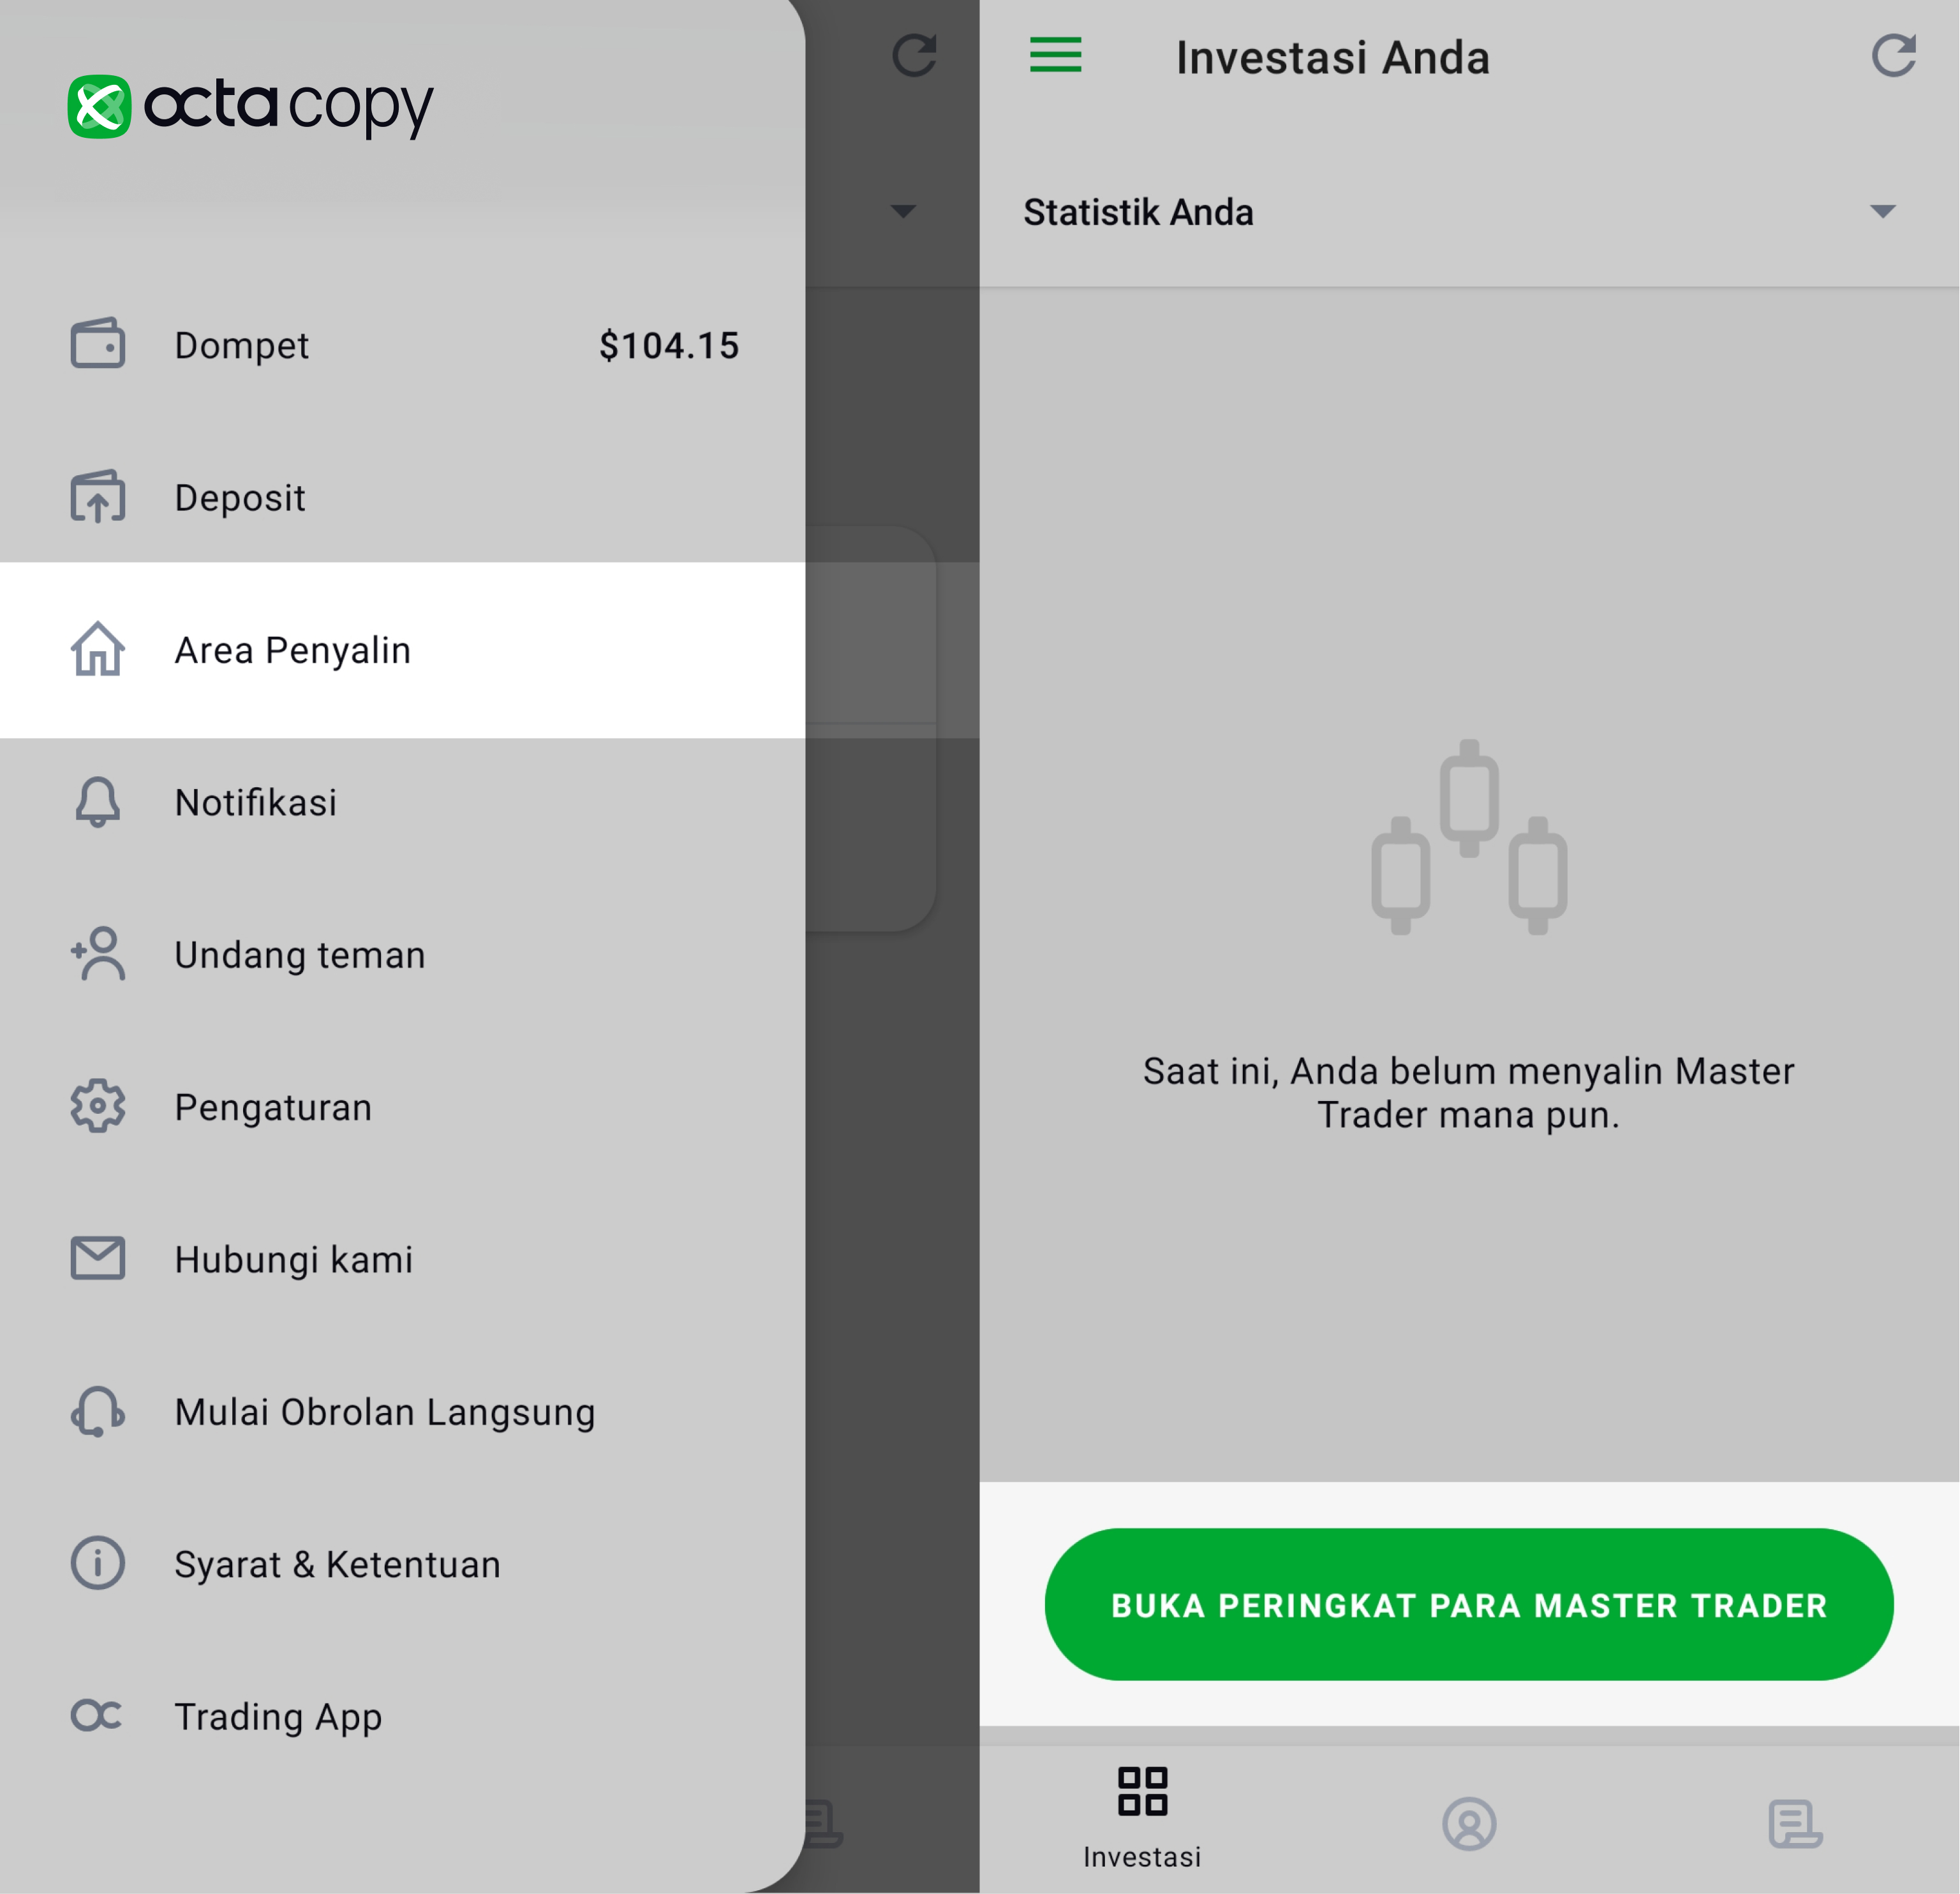
Task: Tap the Undang teman add-person icon
Action: tap(98, 954)
